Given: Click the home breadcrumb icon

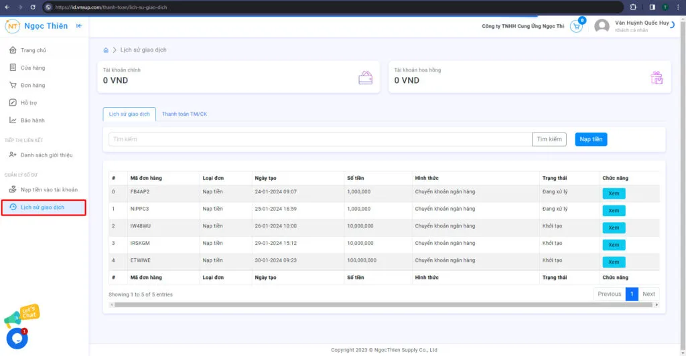Looking at the screenshot, I should (x=106, y=50).
